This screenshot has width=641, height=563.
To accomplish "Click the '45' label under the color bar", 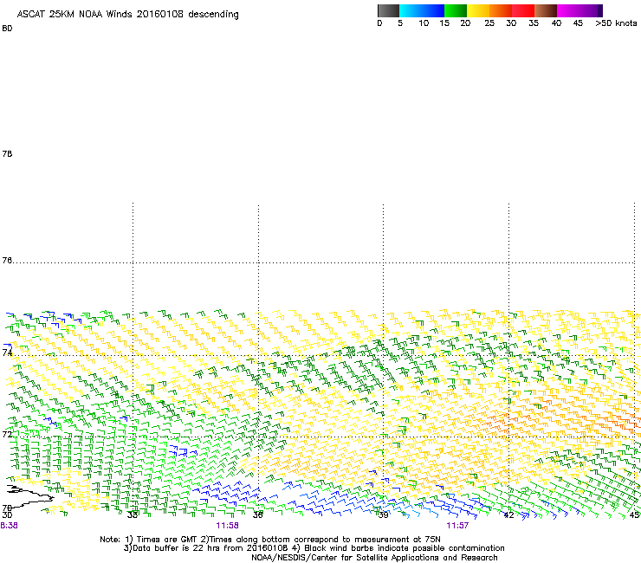I will (x=578, y=23).
